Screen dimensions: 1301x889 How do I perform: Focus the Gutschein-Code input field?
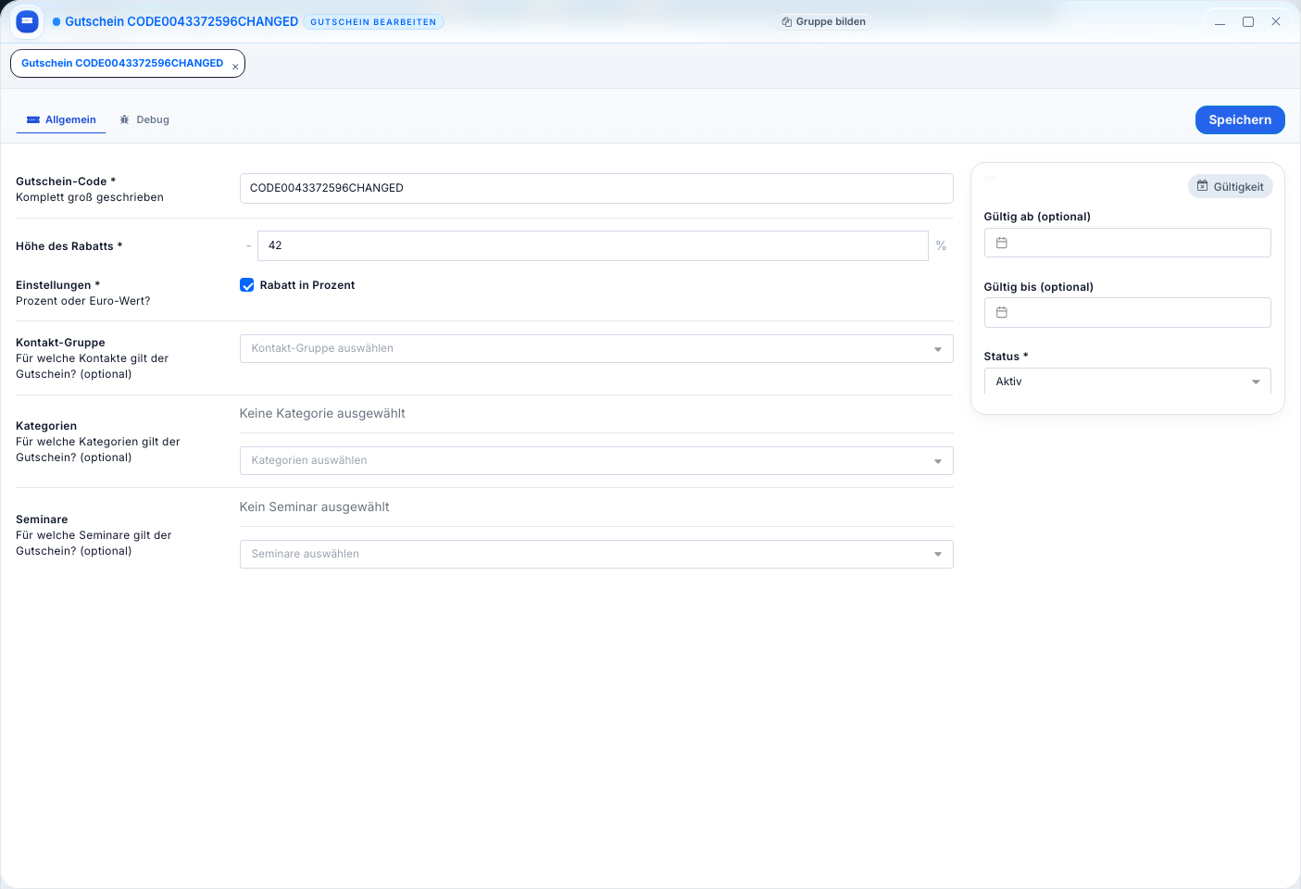595,188
